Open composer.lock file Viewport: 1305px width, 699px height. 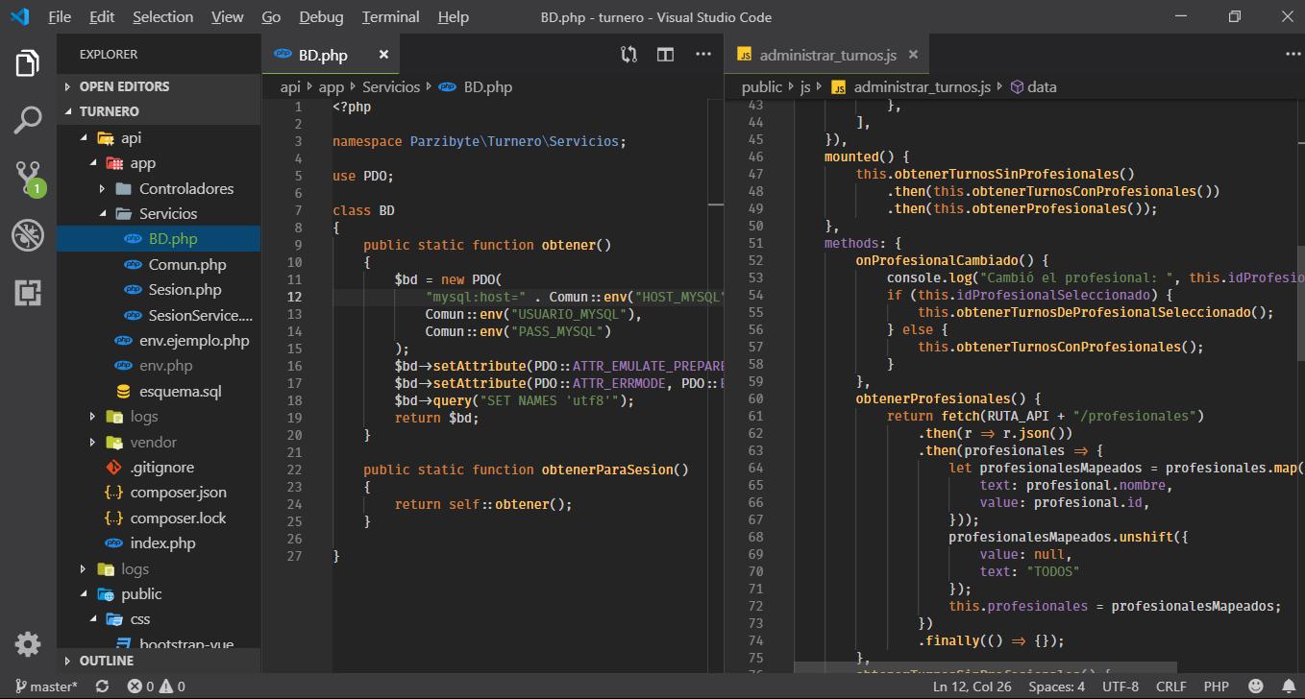click(x=159, y=518)
